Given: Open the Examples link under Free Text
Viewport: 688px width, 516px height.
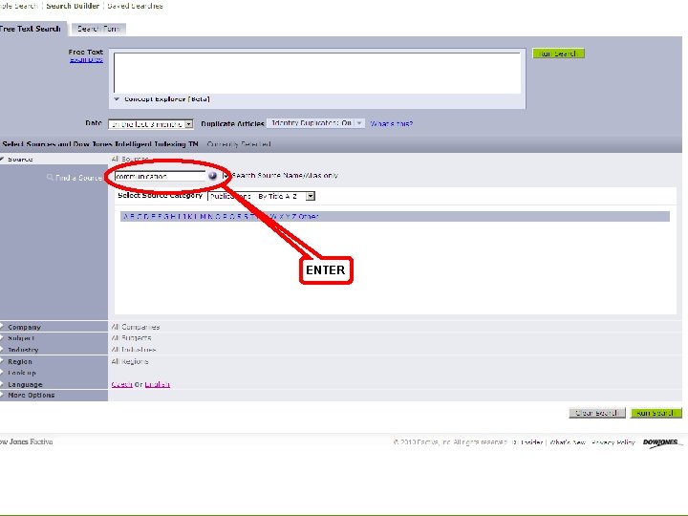Looking at the screenshot, I should click(x=86, y=59).
